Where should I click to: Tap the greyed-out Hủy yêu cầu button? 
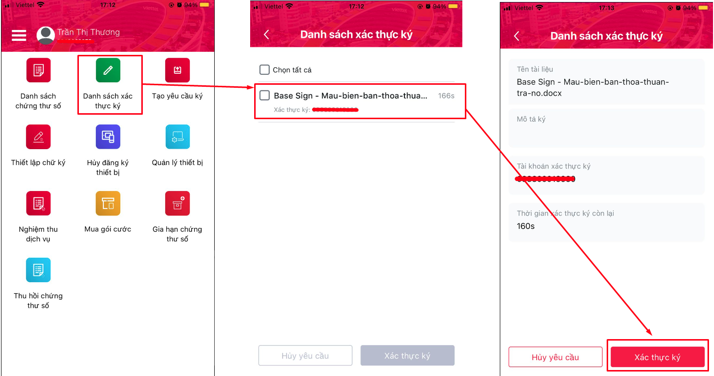click(305, 356)
